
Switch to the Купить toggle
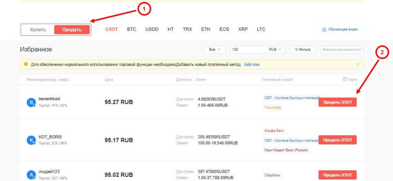click(38, 30)
